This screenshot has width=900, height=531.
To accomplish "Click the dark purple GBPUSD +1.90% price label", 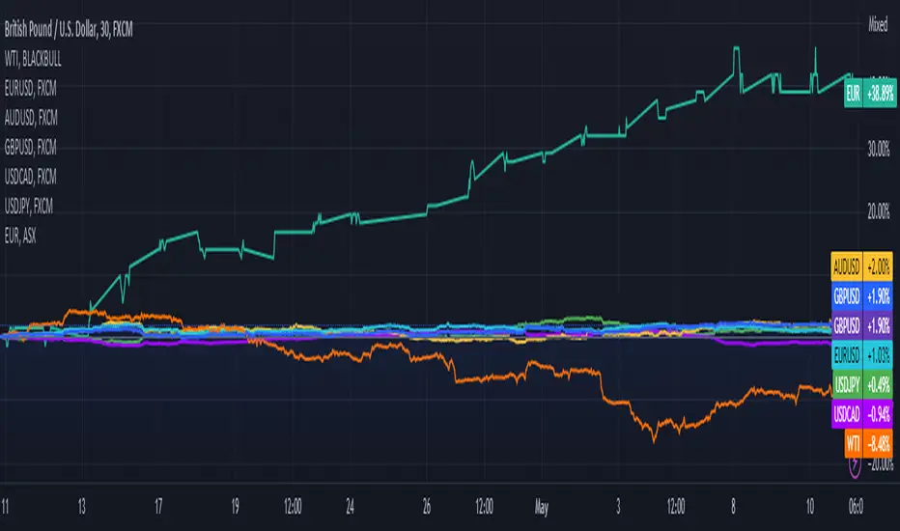I will [861, 325].
